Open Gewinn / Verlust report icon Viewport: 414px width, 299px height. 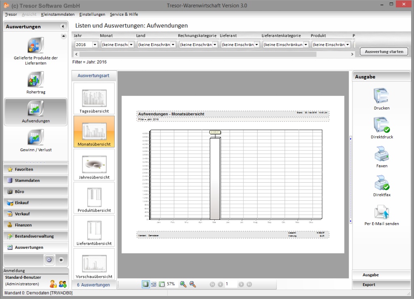pos(36,137)
